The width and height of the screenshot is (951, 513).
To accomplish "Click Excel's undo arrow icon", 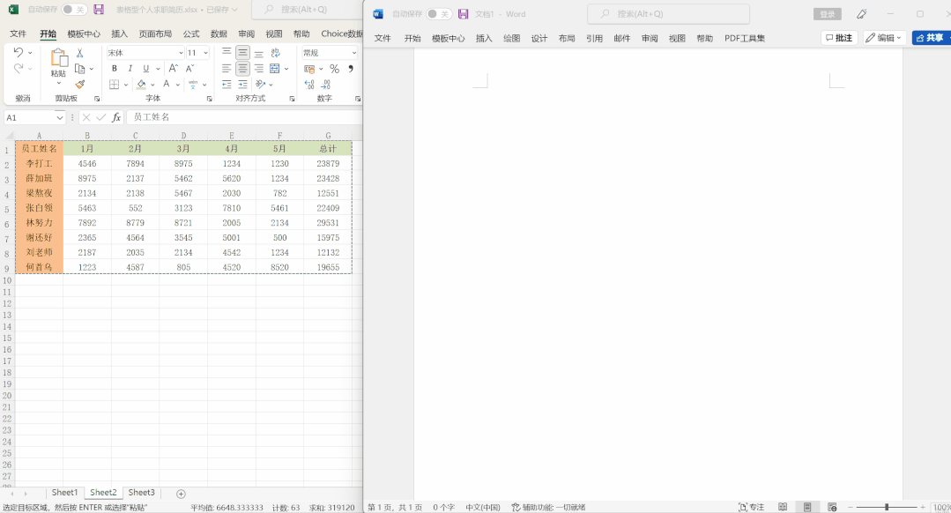I will [19, 53].
